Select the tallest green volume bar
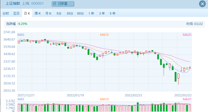This screenshot has height=112, width=208. click(x=138, y=107)
